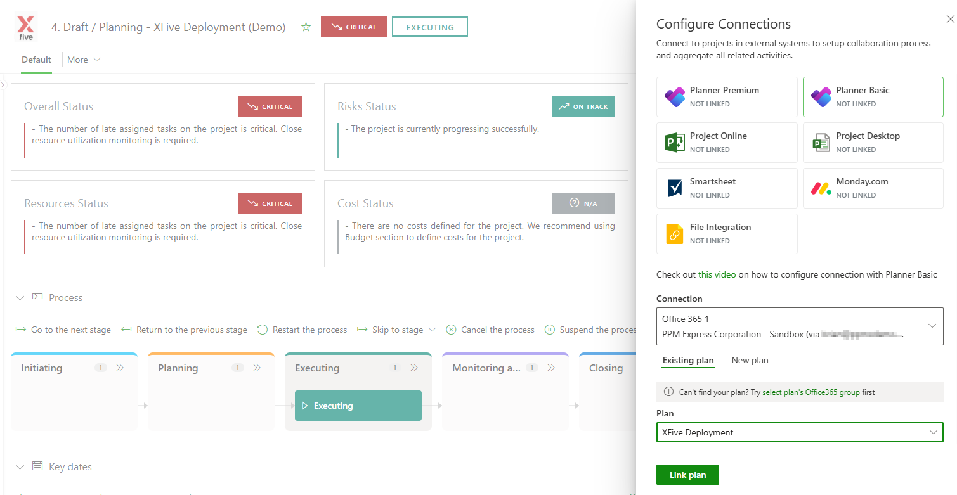Click the Go to the next stage arrow icon
This screenshot has width=957, height=495.
coord(21,330)
